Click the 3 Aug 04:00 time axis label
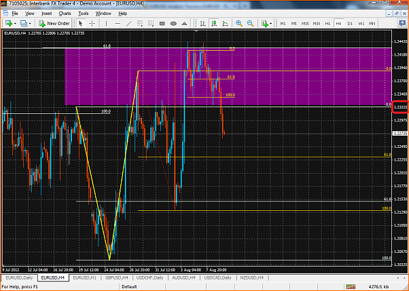409x291 pixels. tap(191, 270)
